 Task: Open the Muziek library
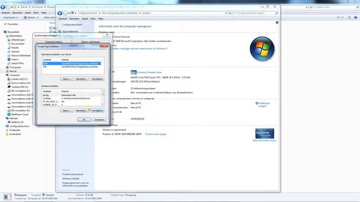pos(15,48)
